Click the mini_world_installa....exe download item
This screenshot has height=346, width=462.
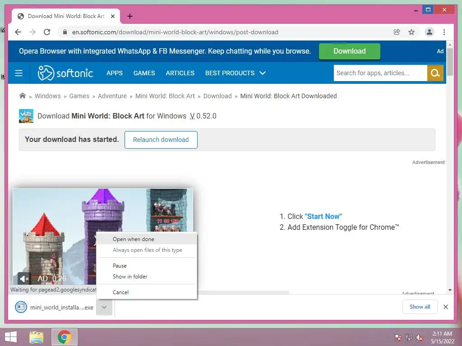(54, 307)
